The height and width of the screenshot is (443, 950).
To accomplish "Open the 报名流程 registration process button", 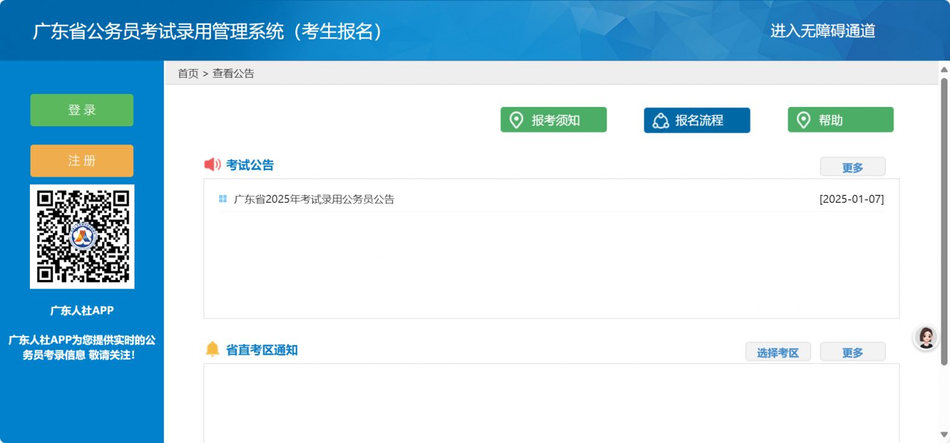I will [x=697, y=120].
